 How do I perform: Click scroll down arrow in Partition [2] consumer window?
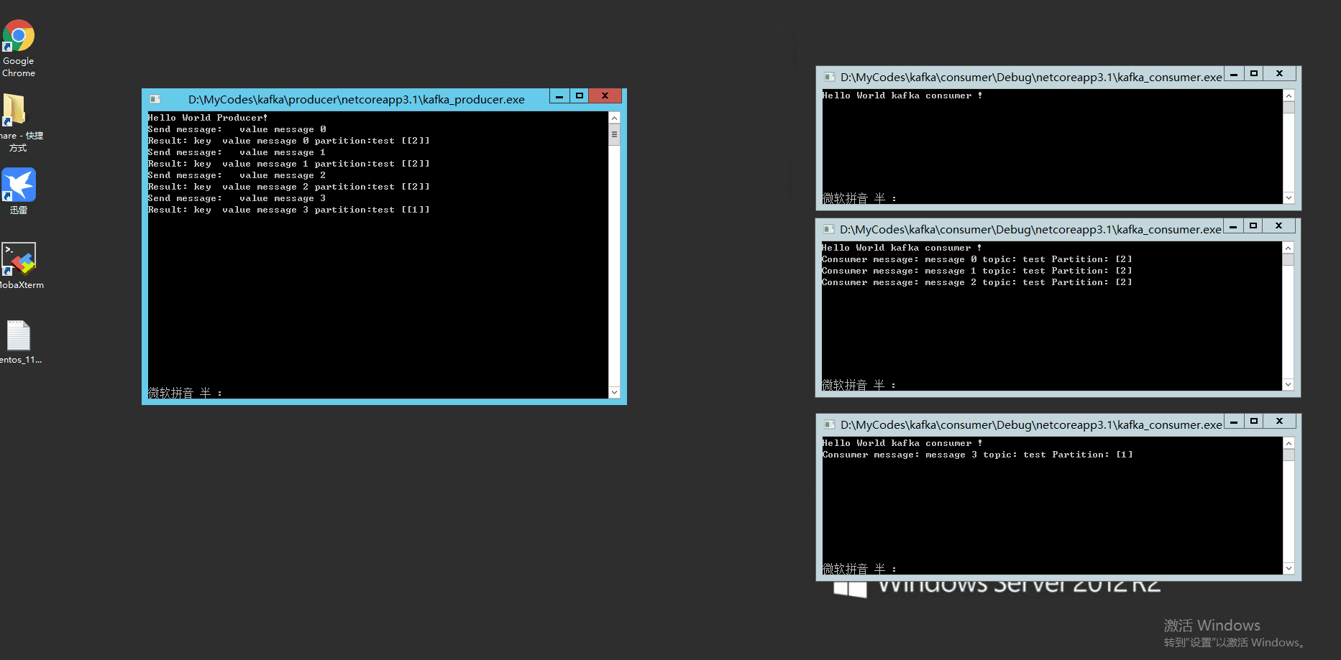click(1288, 384)
